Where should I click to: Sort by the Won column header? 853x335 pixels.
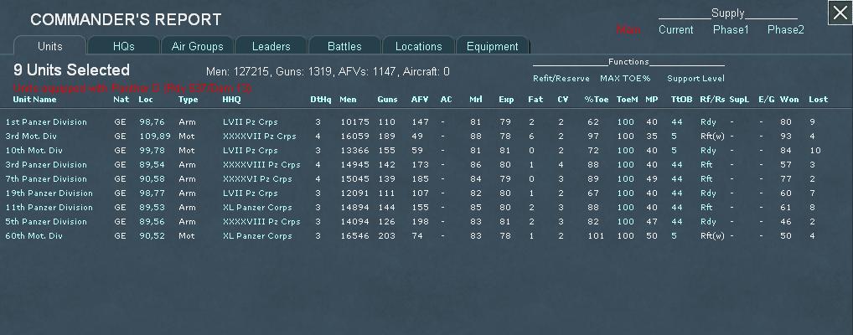788,100
